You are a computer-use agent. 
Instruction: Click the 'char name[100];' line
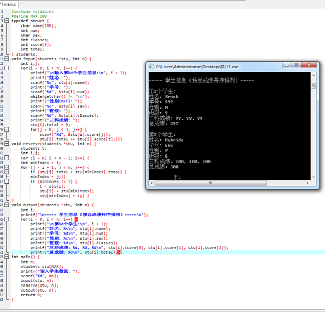pyautogui.click(x=38, y=25)
